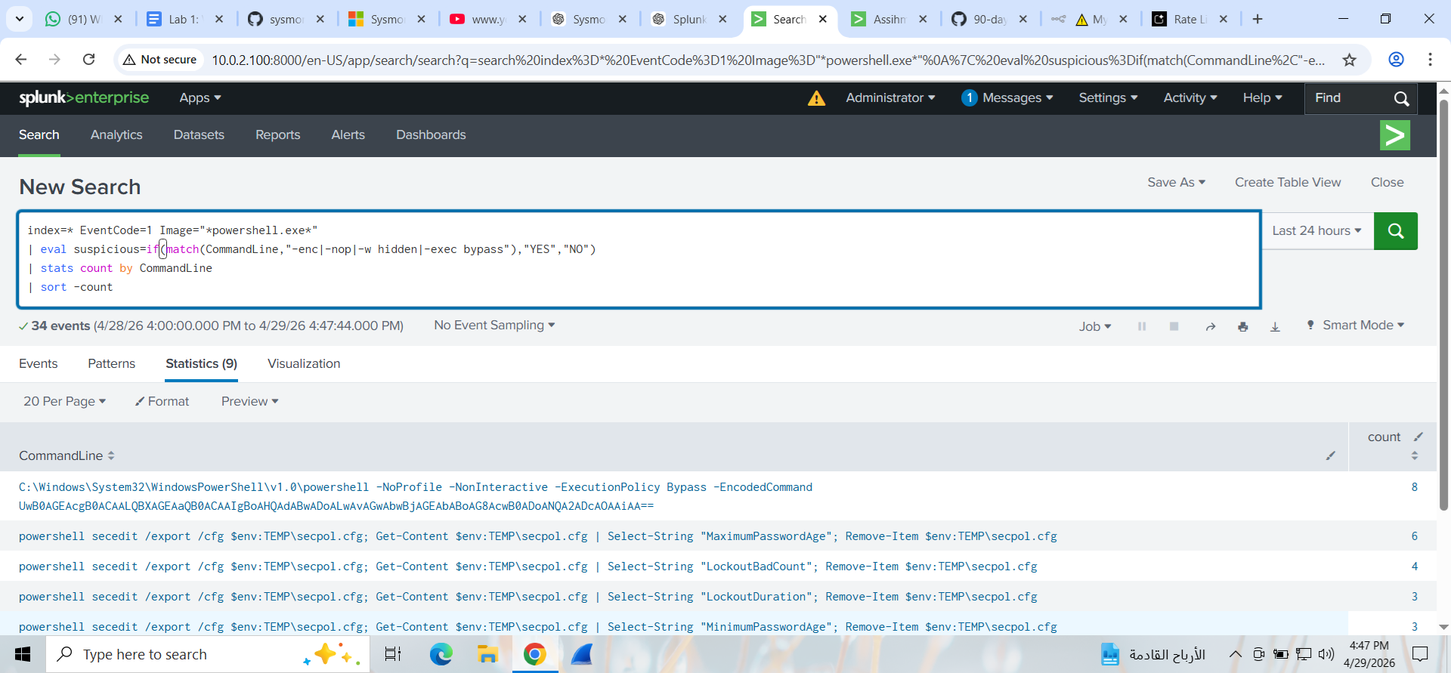
Task: Open the Alerts navigation item
Action: click(x=348, y=134)
